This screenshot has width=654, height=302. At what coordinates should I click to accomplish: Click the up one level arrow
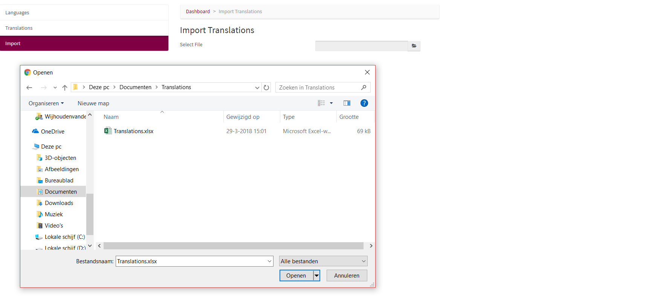click(x=65, y=88)
